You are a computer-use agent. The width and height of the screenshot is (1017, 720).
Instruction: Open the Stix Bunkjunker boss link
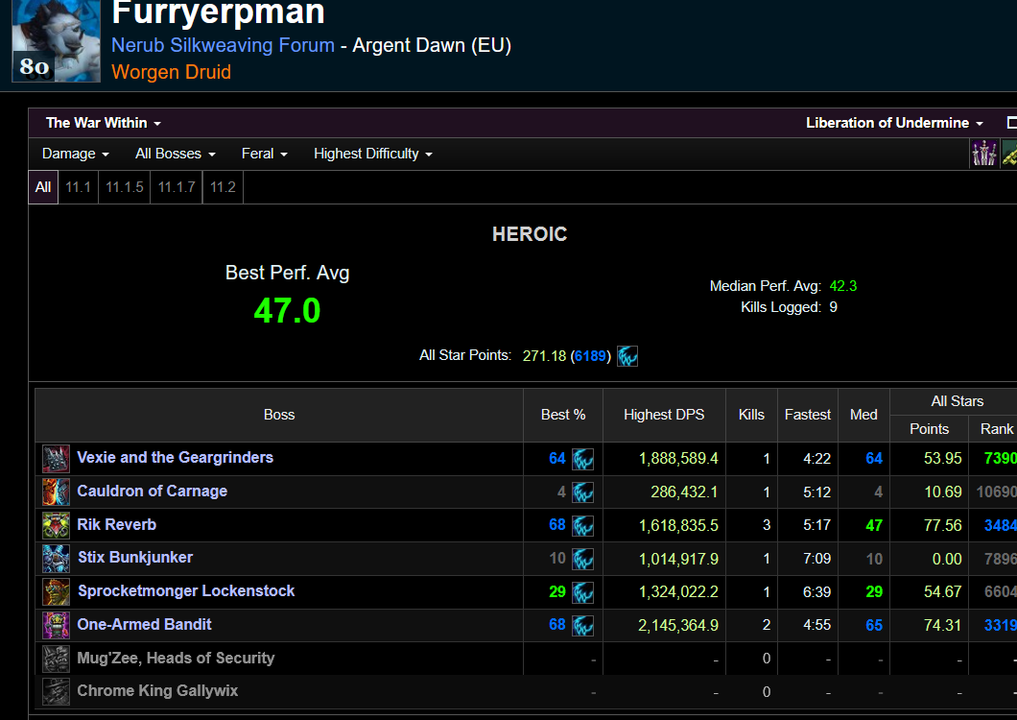135,557
